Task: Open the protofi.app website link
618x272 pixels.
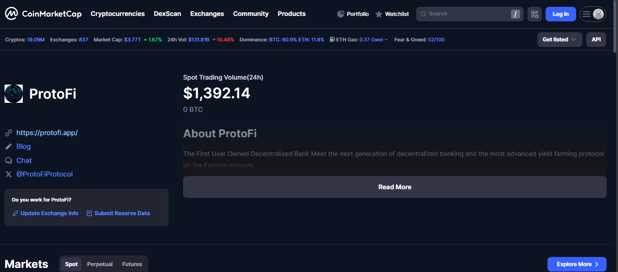Action: point(47,133)
